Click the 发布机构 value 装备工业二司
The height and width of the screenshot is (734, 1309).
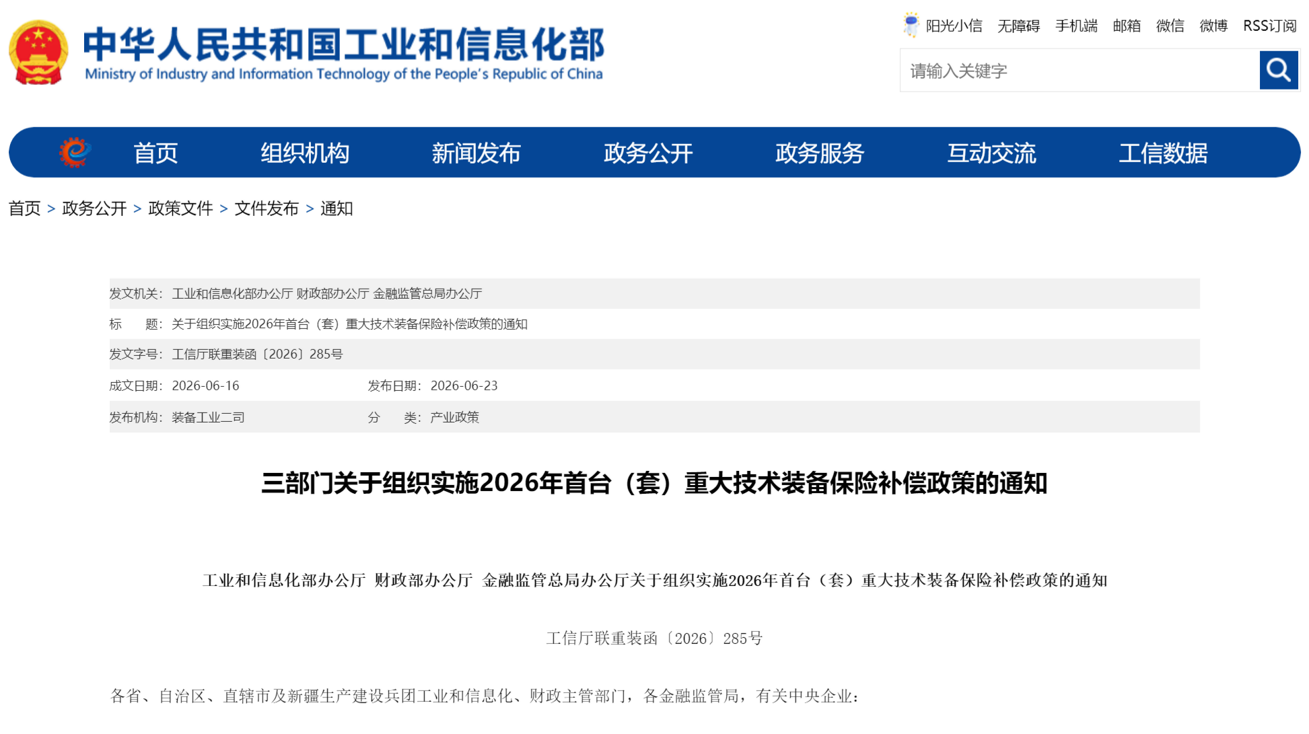tap(208, 417)
